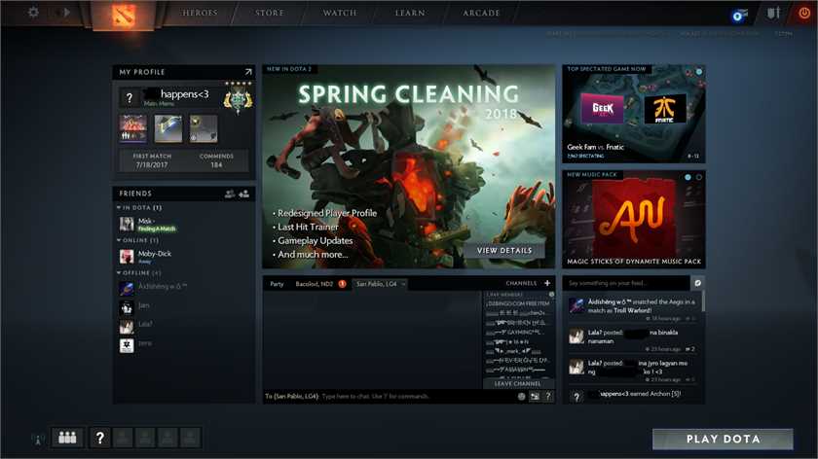Click View Details on Spring Cleaning banner
818x459 pixels.
(504, 251)
